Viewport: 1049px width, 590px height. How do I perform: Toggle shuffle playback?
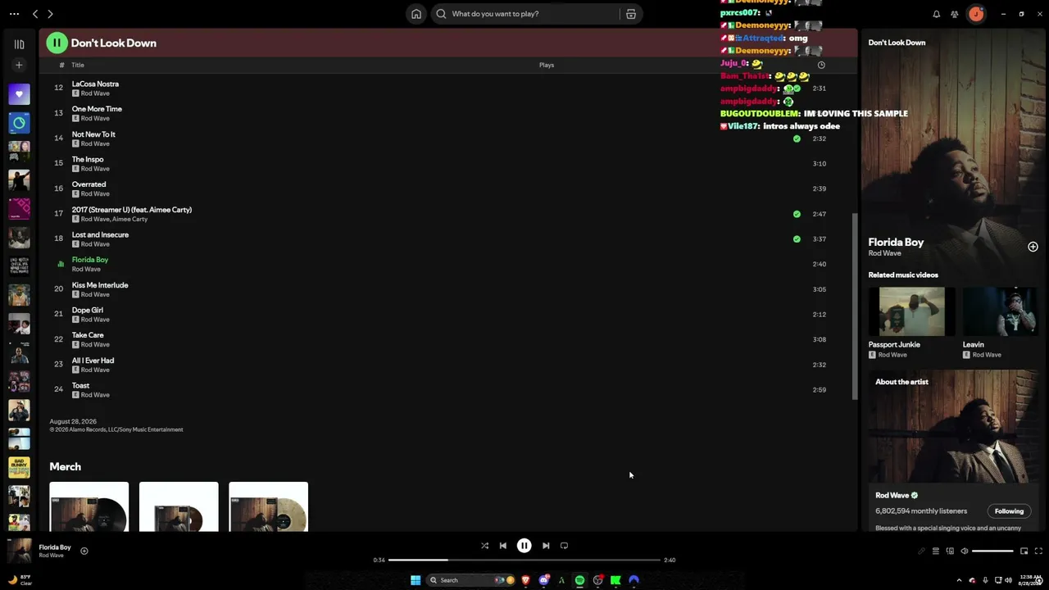pos(484,546)
